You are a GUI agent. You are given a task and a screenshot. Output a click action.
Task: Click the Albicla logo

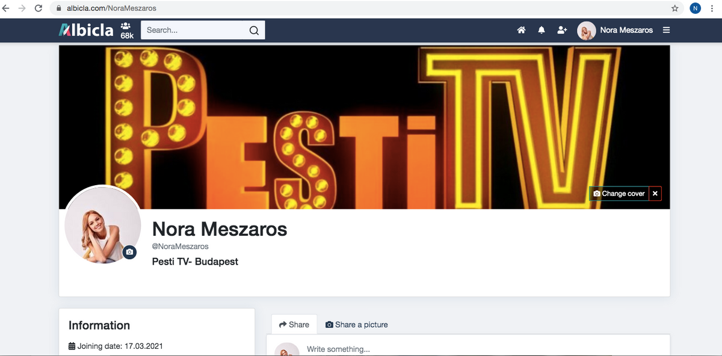[x=86, y=30]
